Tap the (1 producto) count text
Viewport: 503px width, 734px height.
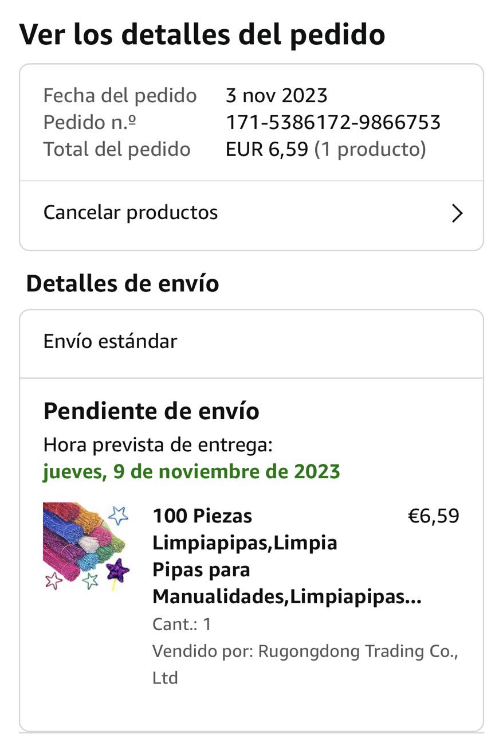(x=370, y=149)
